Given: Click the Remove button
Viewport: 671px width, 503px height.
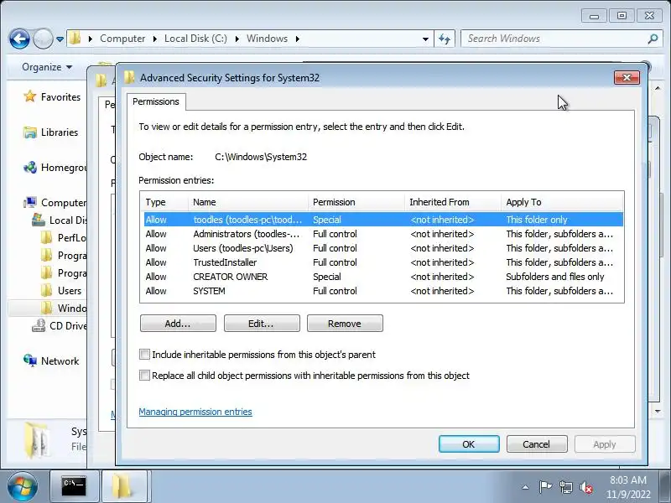Looking at the screenshot, I should click(x=345, y=324).
